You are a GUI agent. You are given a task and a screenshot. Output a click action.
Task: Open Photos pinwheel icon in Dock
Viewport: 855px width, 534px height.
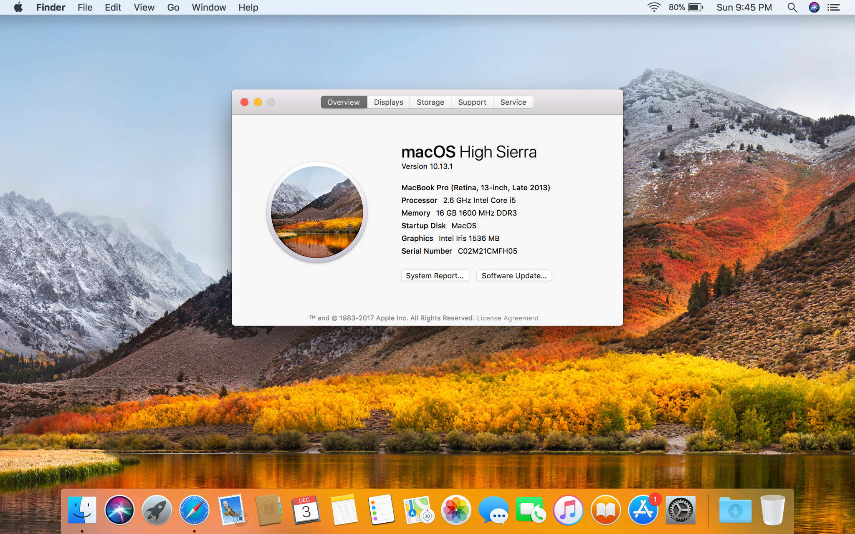click(x=456, y=510)
